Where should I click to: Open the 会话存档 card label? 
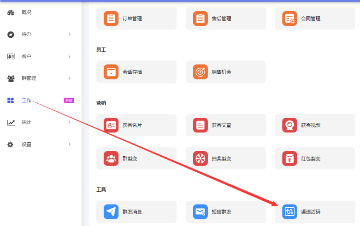(132, 72)
